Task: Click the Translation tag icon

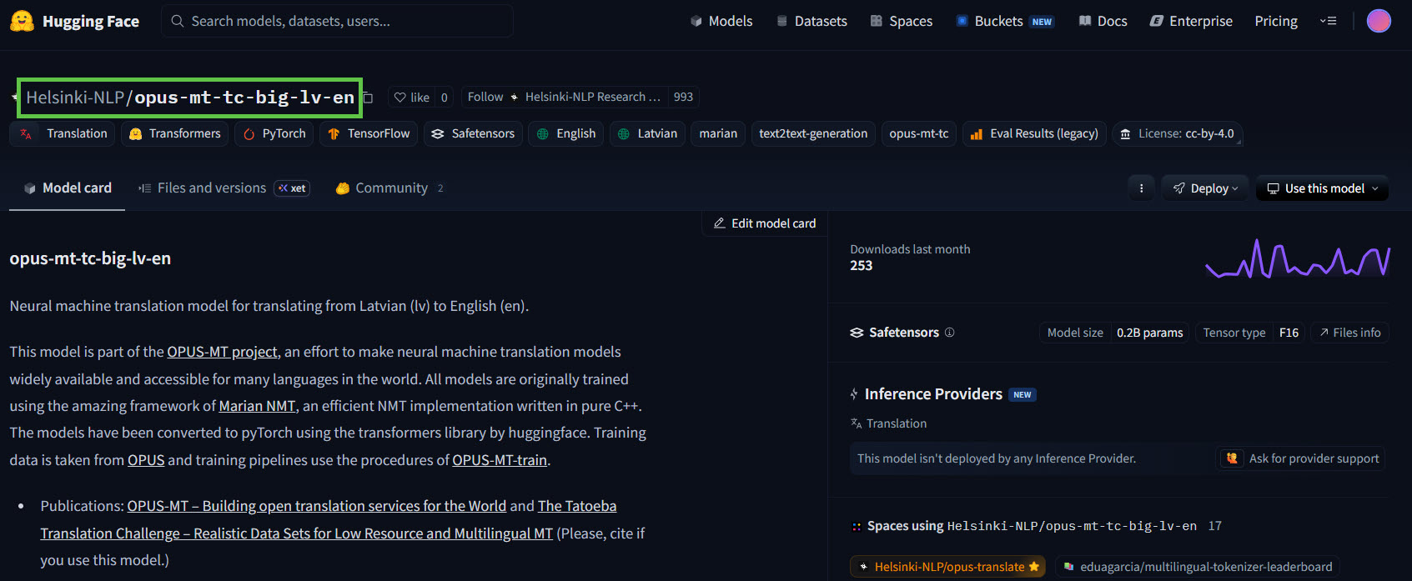Action: [x=26, y=133]
